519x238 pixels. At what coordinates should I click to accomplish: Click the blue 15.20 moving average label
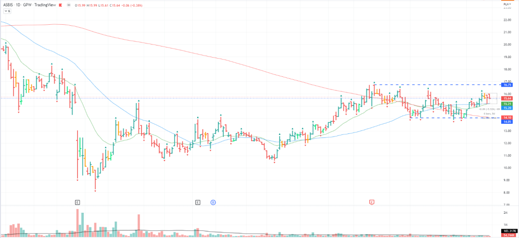(507, 108)
